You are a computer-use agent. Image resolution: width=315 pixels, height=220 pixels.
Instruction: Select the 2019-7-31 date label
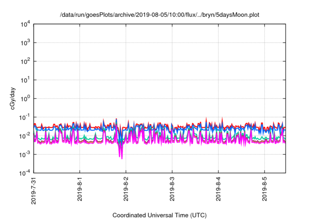point(34,191)
